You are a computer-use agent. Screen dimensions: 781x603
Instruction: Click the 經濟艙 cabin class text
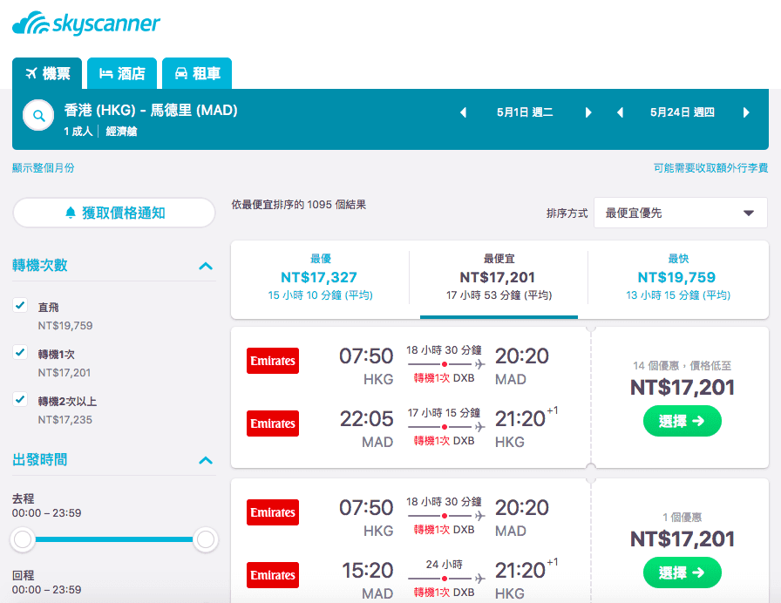(121, 132)
